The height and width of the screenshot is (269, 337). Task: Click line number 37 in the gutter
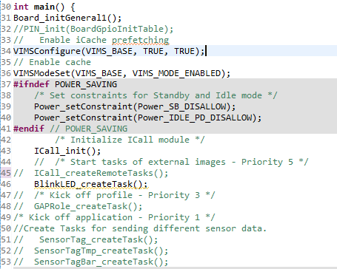click(x=6, y=84)
